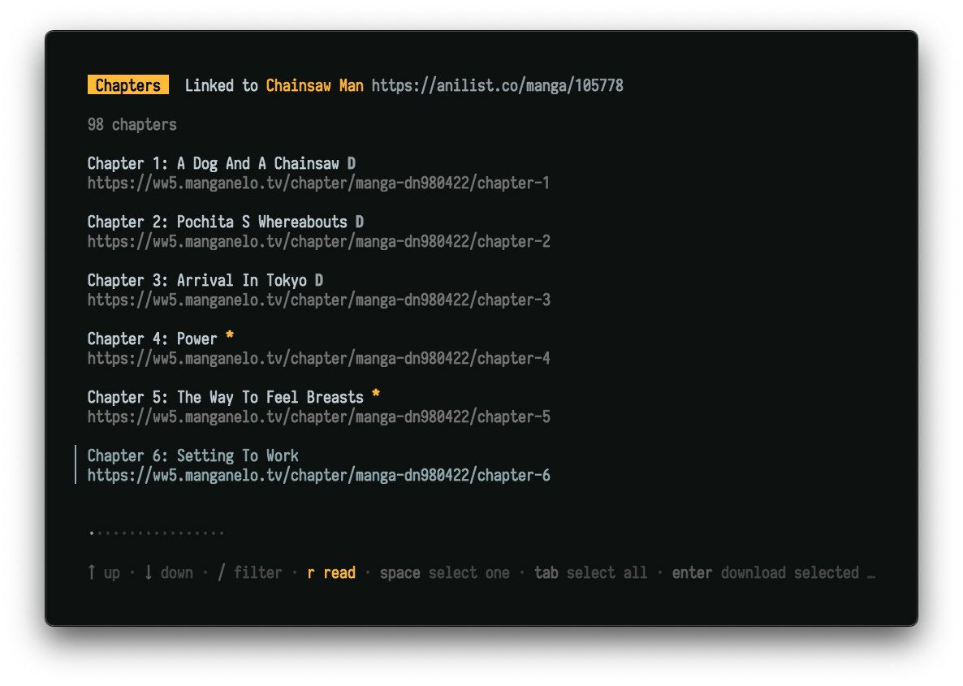Viewport: 963px width, 686px height.
Task: Open the Chainsaw Man linked title
Action: tap(314, 85)
